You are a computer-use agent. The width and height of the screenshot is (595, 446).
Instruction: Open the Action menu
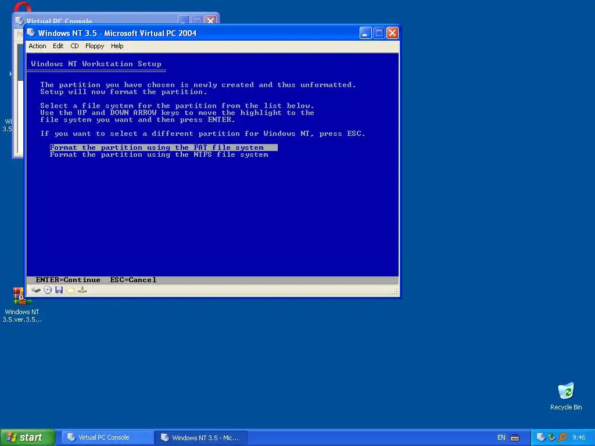click(37, 46)
